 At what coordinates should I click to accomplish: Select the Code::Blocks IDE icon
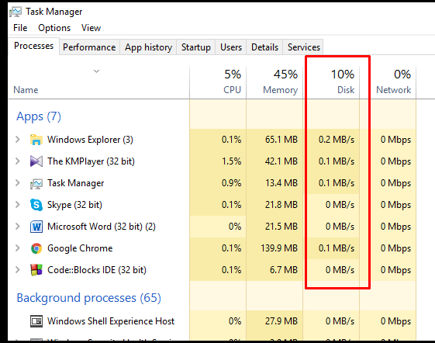(36, 270)
